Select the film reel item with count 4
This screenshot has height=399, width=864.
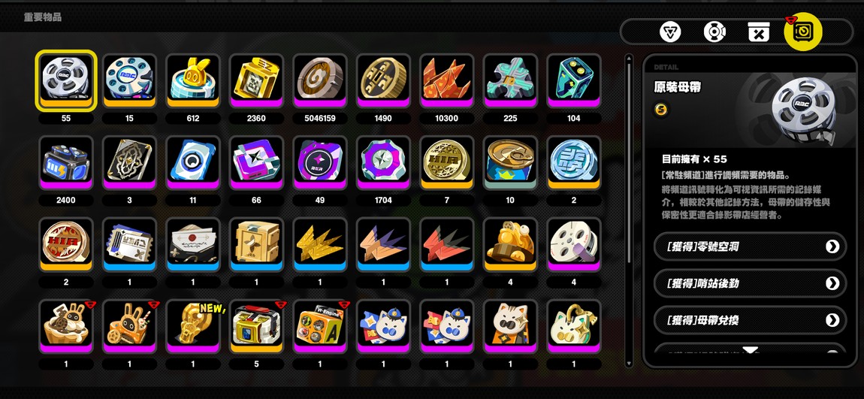[573, 243]
